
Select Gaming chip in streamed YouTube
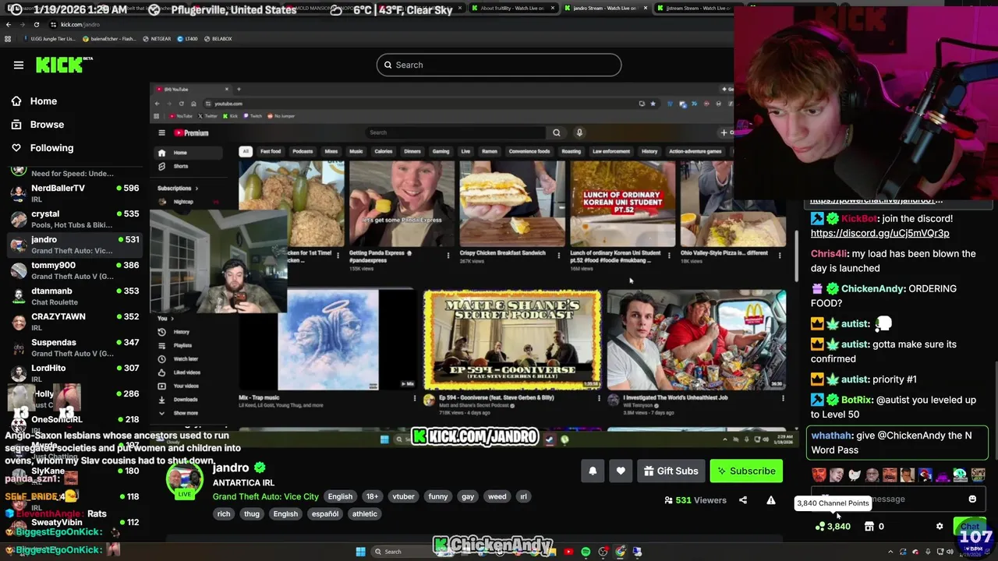441,151
